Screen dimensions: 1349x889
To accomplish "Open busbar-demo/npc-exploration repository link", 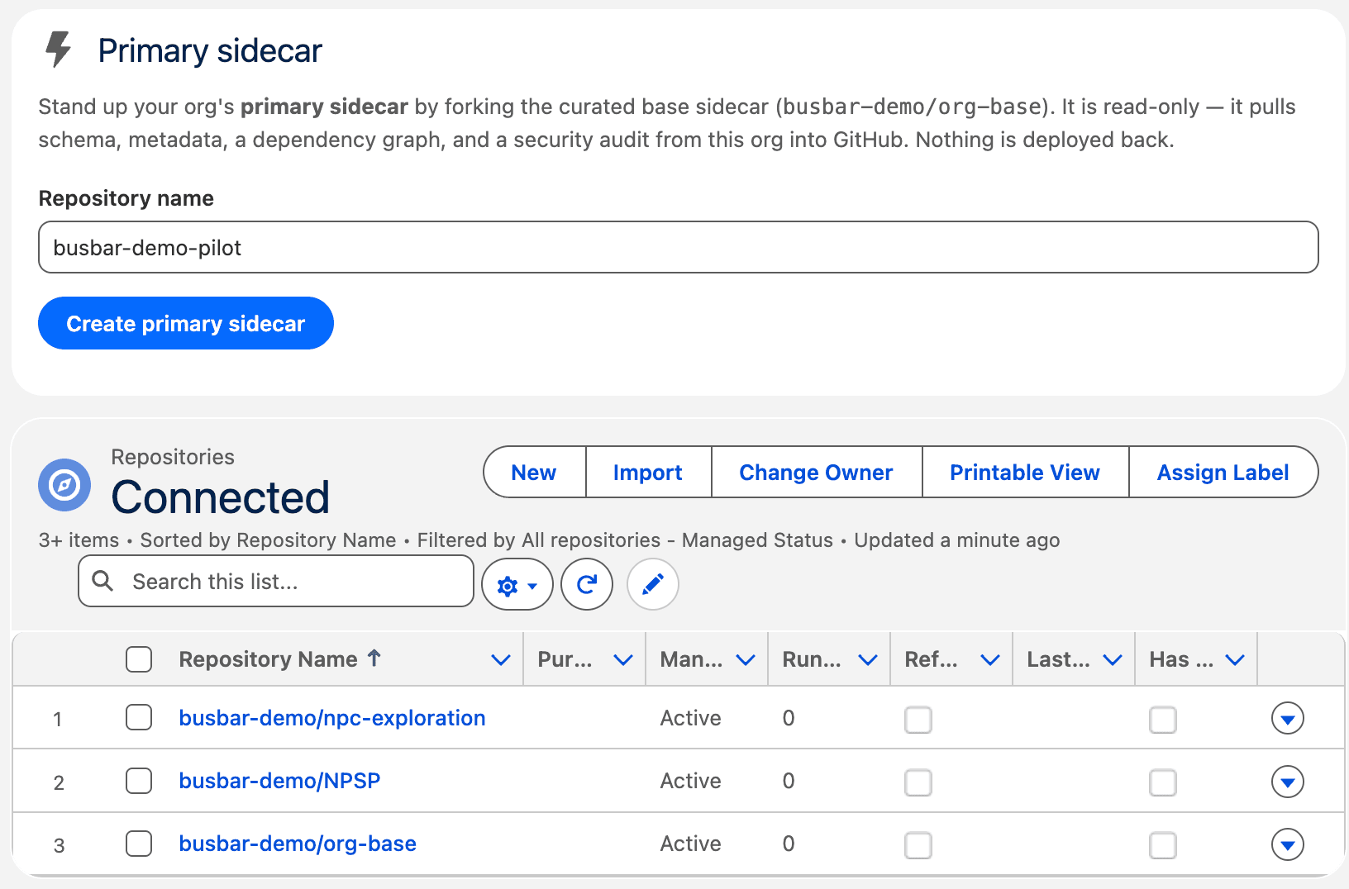I will [x=332, y=718].
